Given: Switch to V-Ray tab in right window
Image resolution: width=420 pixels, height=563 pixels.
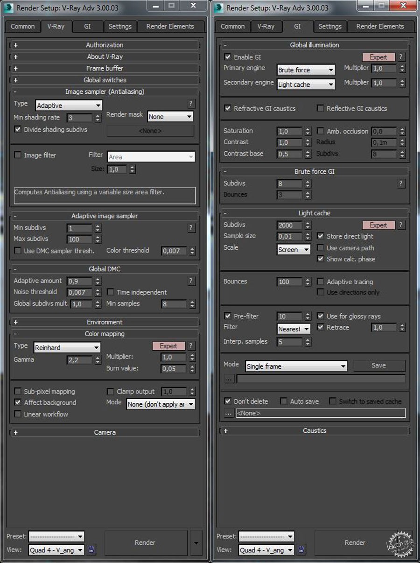Looking at the screenshot, I should click(x=266, y=27).
